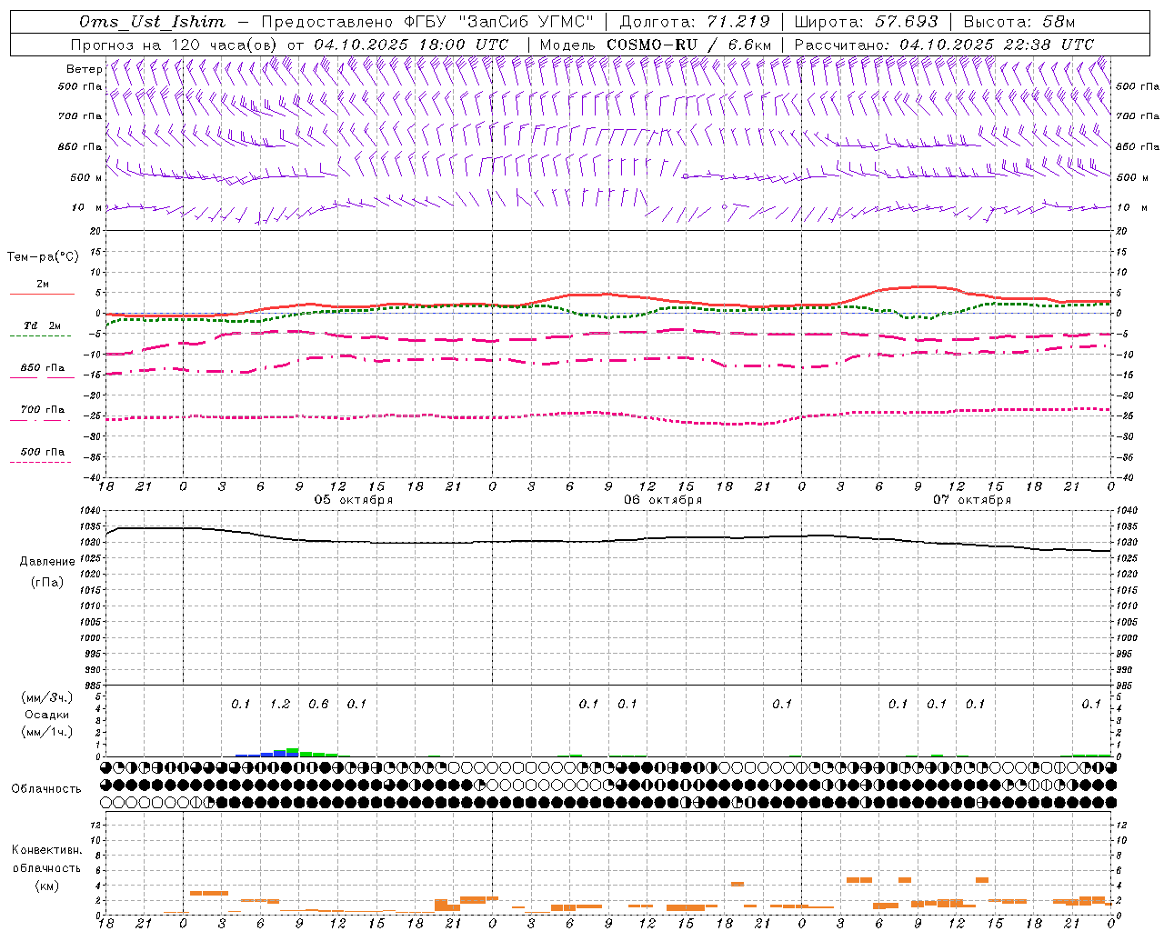
Task: Click the date label "06 октября"
Action: click(x=663, y=500)
